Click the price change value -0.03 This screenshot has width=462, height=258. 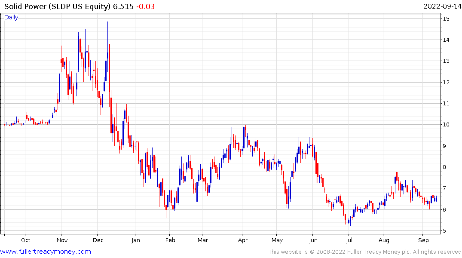pos(145,6)
